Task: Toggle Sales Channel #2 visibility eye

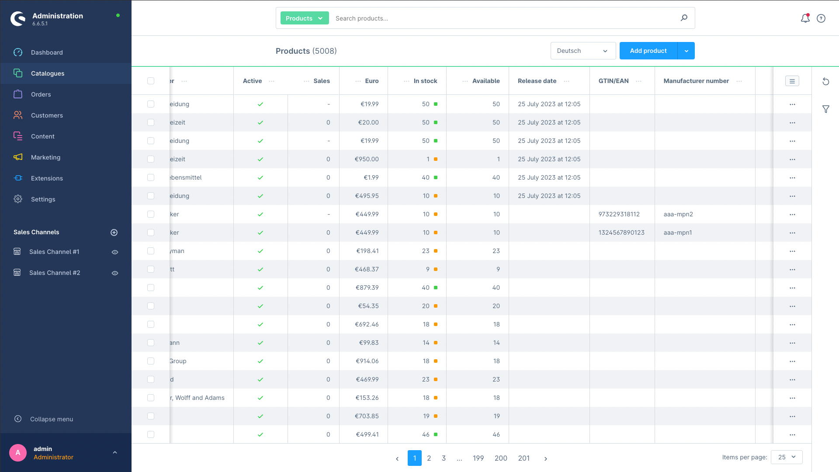Action: point(115,273)
